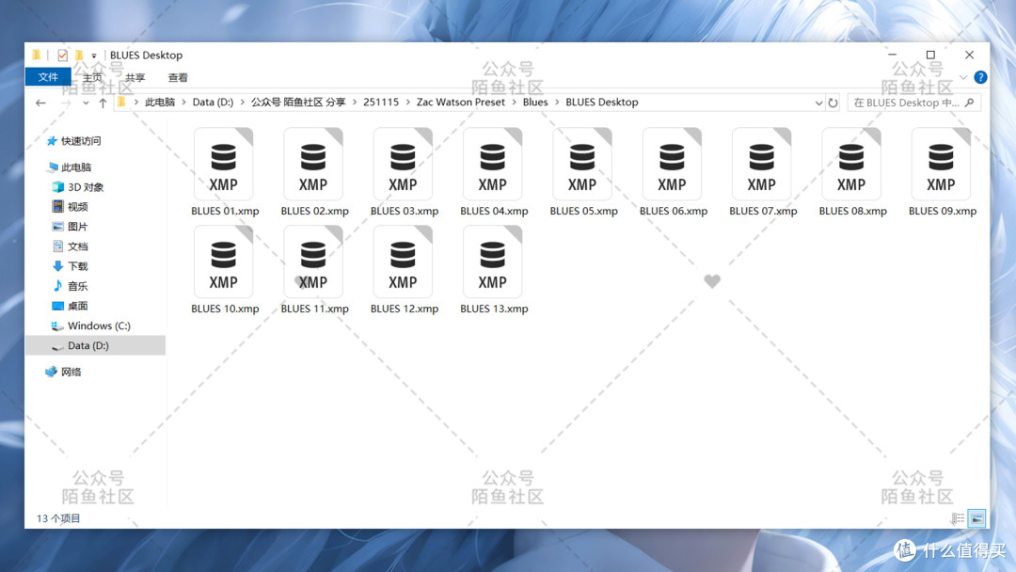The height and width of the screenshot is (572, 1016).
Task: Go up one folder level arrow
Action: [103, 103]
